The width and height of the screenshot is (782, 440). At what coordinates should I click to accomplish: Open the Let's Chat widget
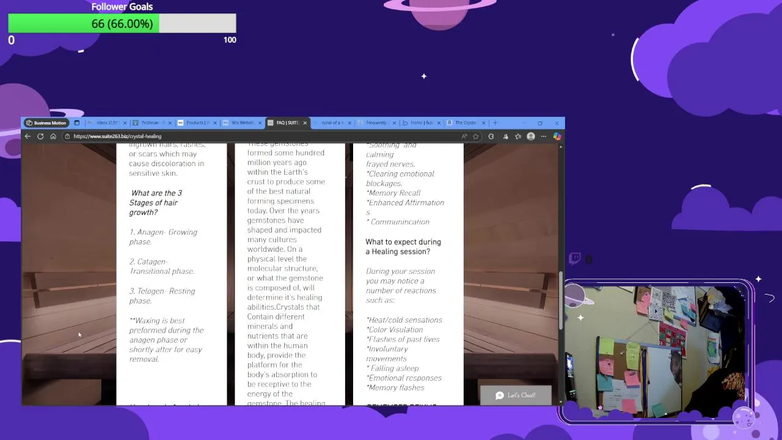click(516, 395)
